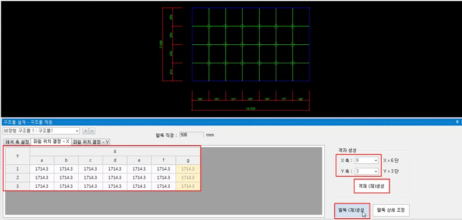Select cell row 3 column b (1714.3)
This screenshot has height=220, width=462.
click(x=66, y=186)
